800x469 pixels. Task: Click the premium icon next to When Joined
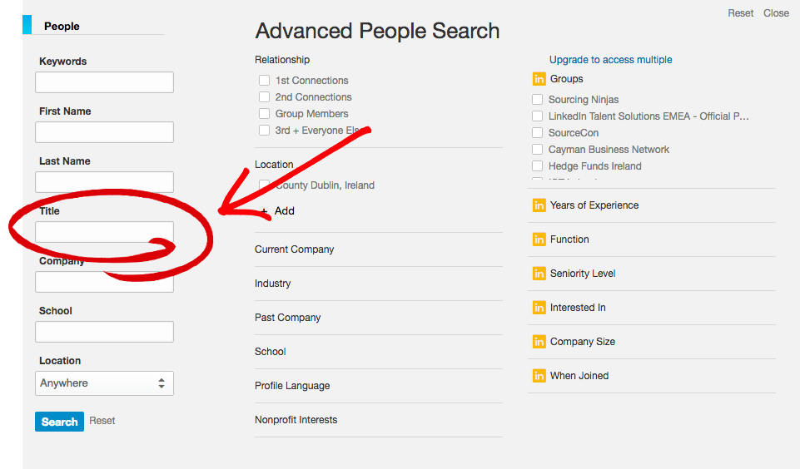click(539, 376)
